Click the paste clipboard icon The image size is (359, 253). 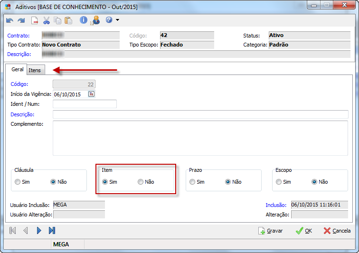point(68,20)
